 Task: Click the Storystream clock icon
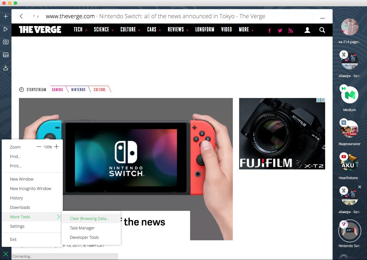click(22, 89)
